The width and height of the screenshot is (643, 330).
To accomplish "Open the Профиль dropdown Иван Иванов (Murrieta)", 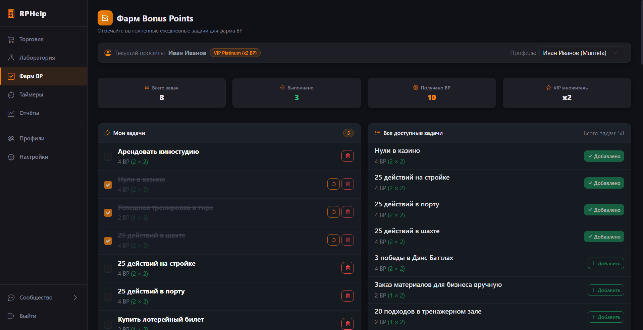I will [582, 53].
